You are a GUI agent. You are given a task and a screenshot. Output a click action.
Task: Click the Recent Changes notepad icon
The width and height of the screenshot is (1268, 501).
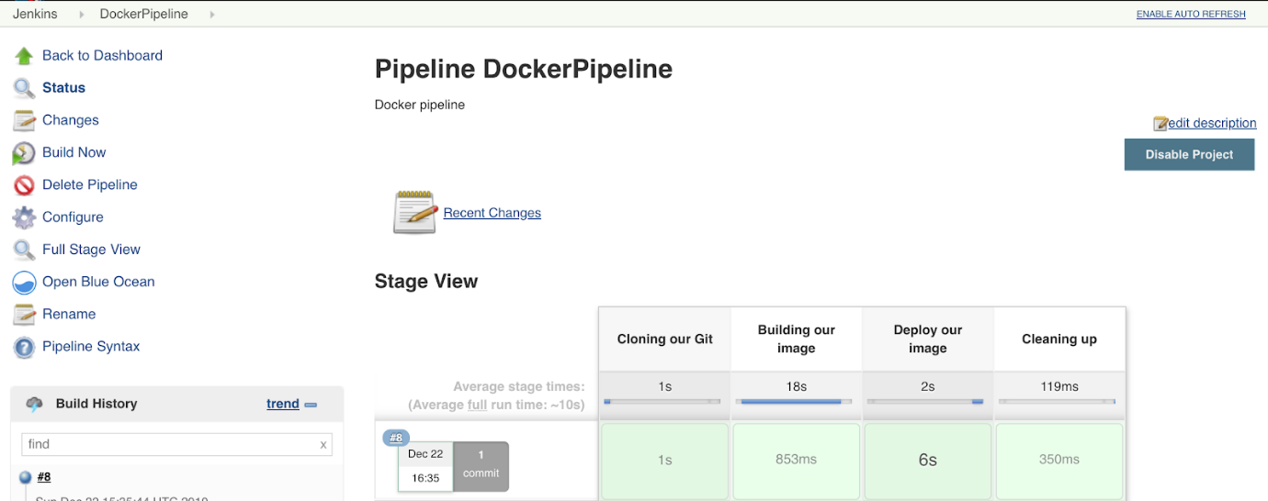tap(414, 212)
